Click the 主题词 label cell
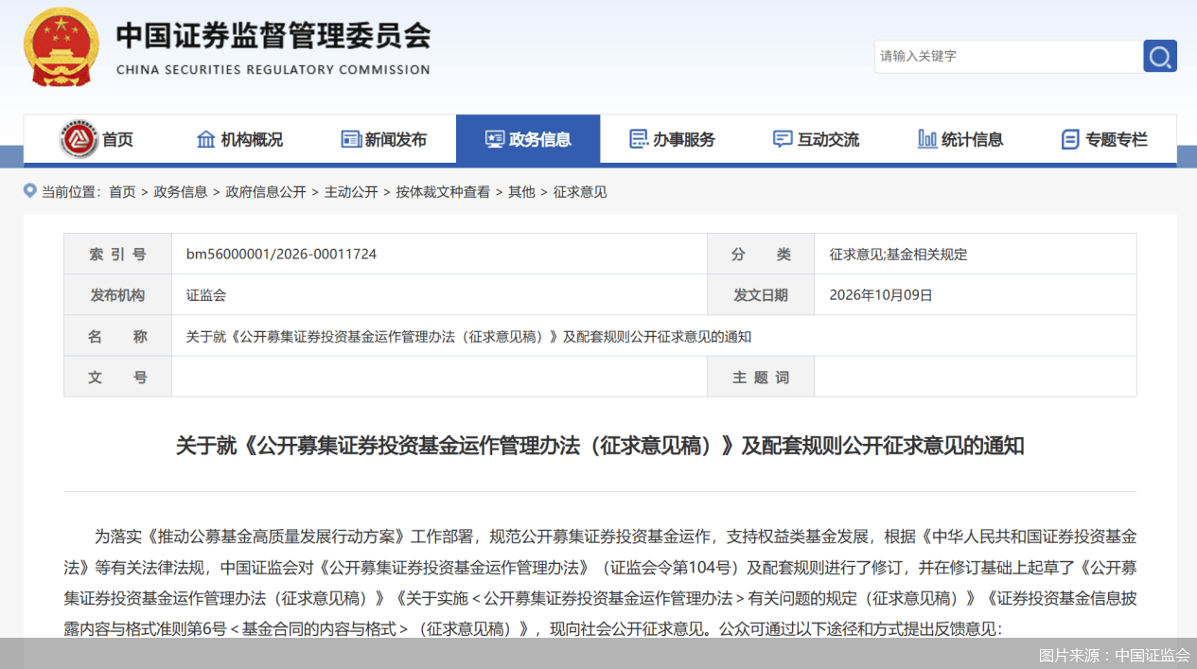This screenshot has height=669, width=1197. 761,377
